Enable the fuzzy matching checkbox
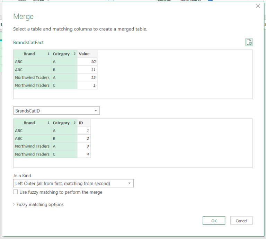Image resolution: width=266 pixels, height=239 pixels. [16, 192]
